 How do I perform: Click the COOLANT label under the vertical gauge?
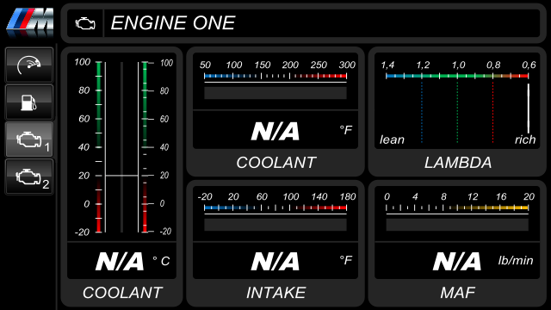coord(122,293)
